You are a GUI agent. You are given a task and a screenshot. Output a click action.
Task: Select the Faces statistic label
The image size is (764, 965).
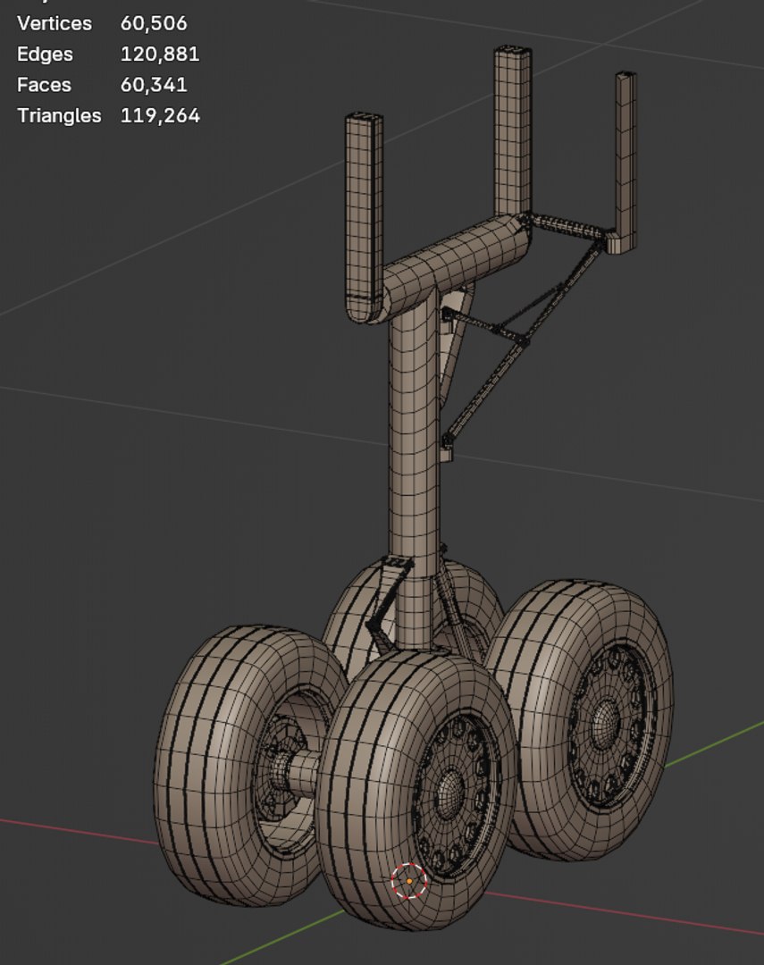pos(44,85)
